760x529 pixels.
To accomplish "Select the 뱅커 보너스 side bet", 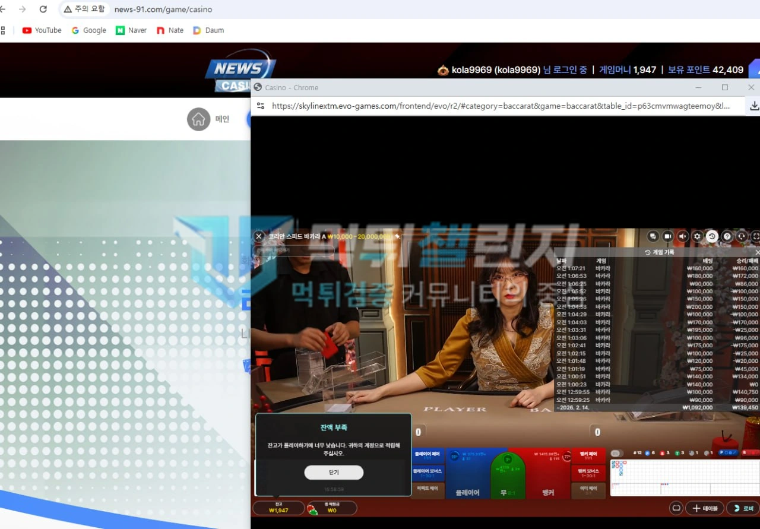I will click(x=588, y=473).
